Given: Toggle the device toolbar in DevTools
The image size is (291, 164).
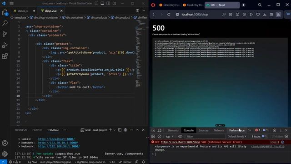Looking at the screenshot, I should [x=160, y=130].
